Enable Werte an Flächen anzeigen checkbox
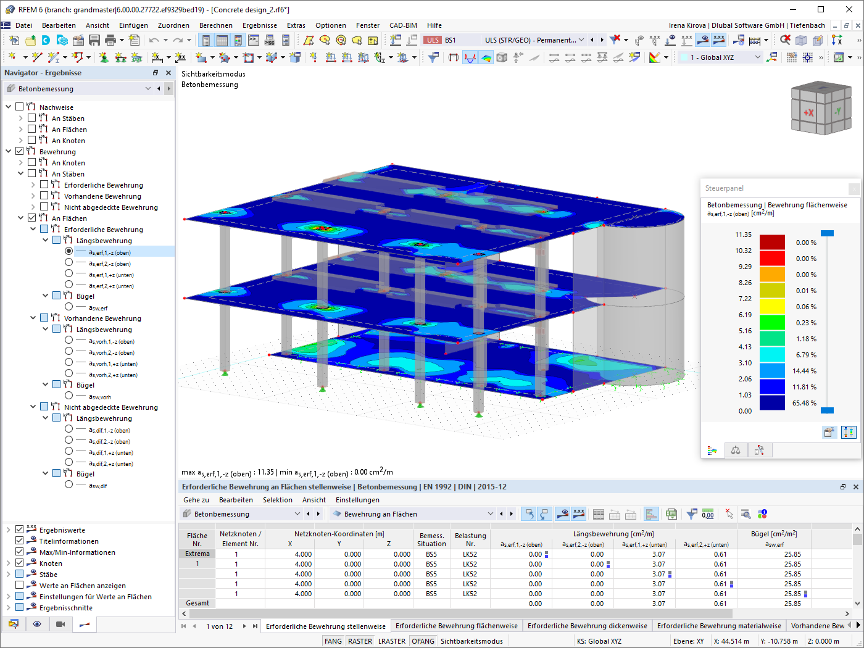 [20, 585]
